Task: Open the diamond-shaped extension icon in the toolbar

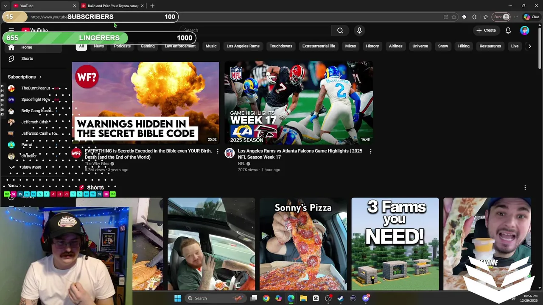Action: pos(464,17)
